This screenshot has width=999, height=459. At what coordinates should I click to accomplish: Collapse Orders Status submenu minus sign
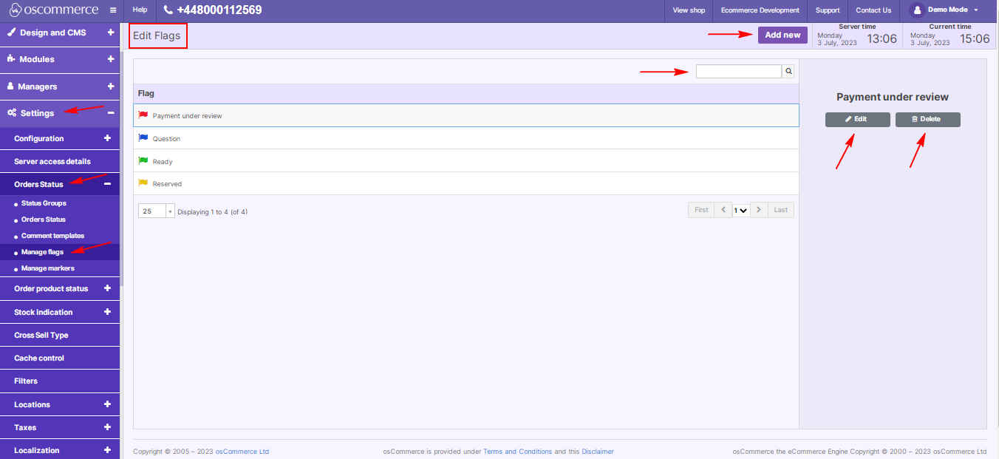(107, 184)
